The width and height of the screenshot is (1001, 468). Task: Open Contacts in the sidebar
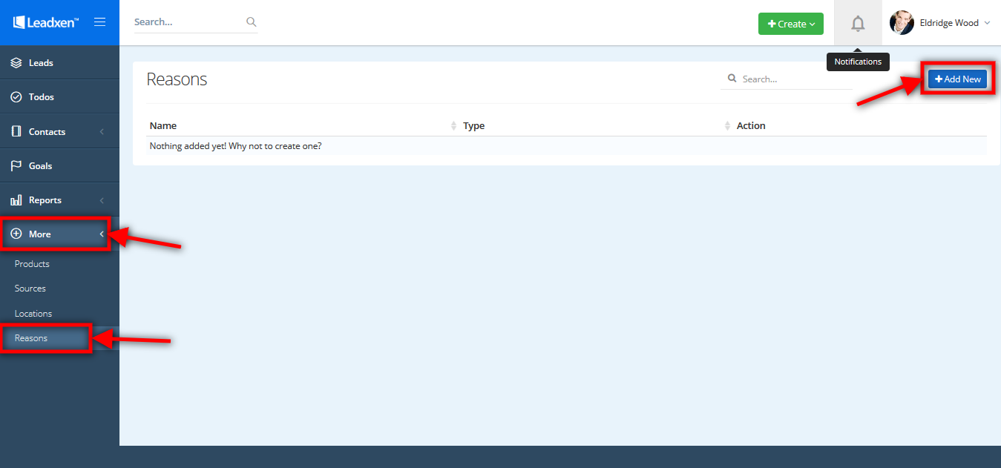pos(59,131)
